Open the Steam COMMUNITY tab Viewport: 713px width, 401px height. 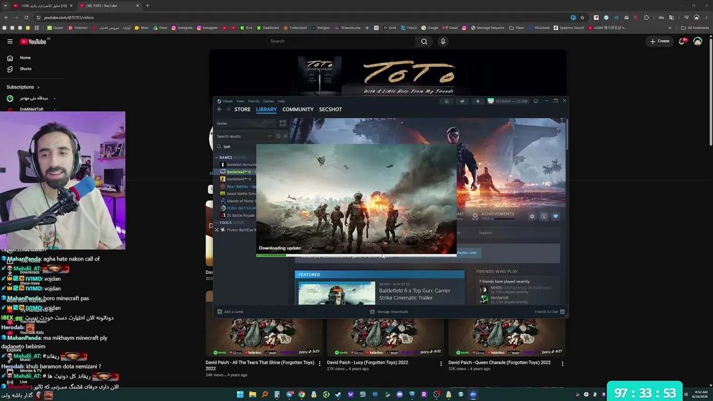click(298, 109)
